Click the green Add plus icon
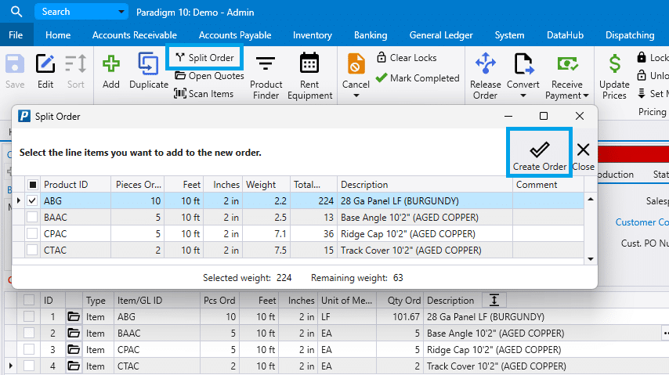 (x=111, y=64)
